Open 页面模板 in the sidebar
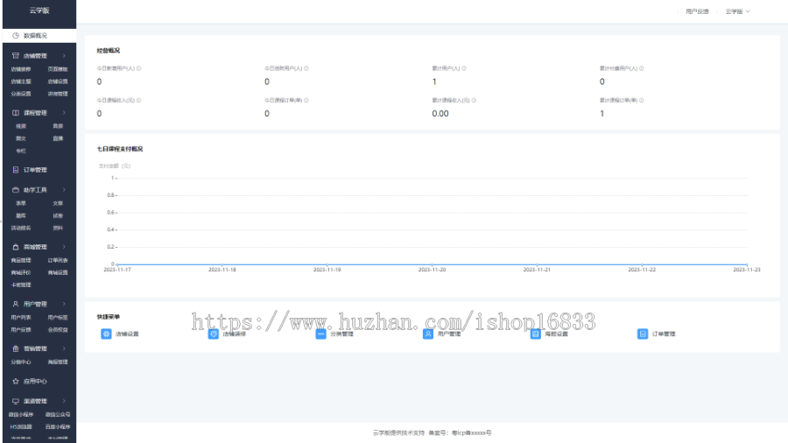The image size is (788, 443). point(58,69)
